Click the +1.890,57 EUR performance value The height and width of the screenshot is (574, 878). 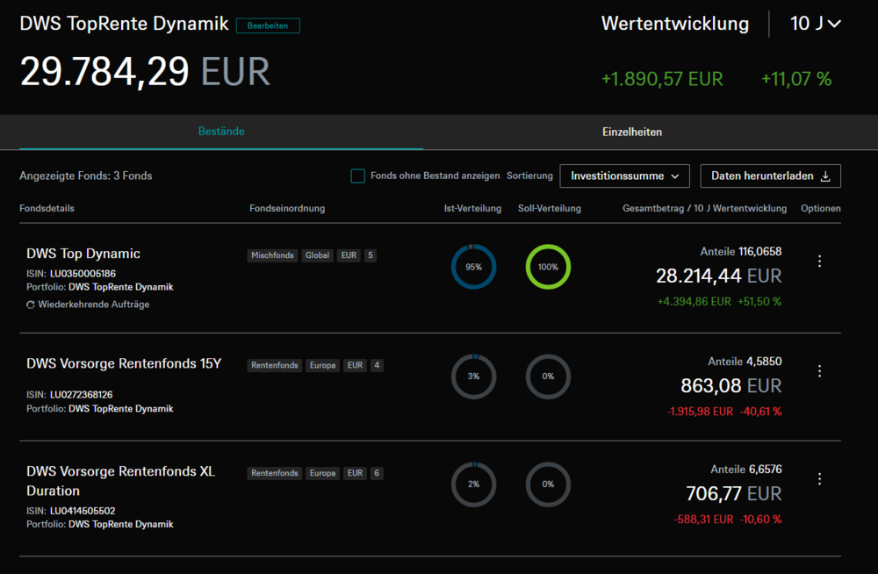[x=662, y=79]
